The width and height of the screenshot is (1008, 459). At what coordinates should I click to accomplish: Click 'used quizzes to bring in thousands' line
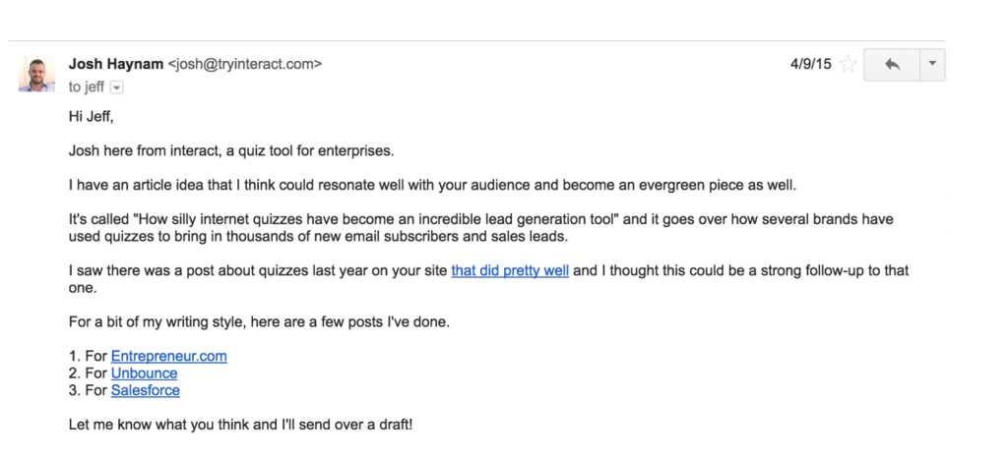318,236
